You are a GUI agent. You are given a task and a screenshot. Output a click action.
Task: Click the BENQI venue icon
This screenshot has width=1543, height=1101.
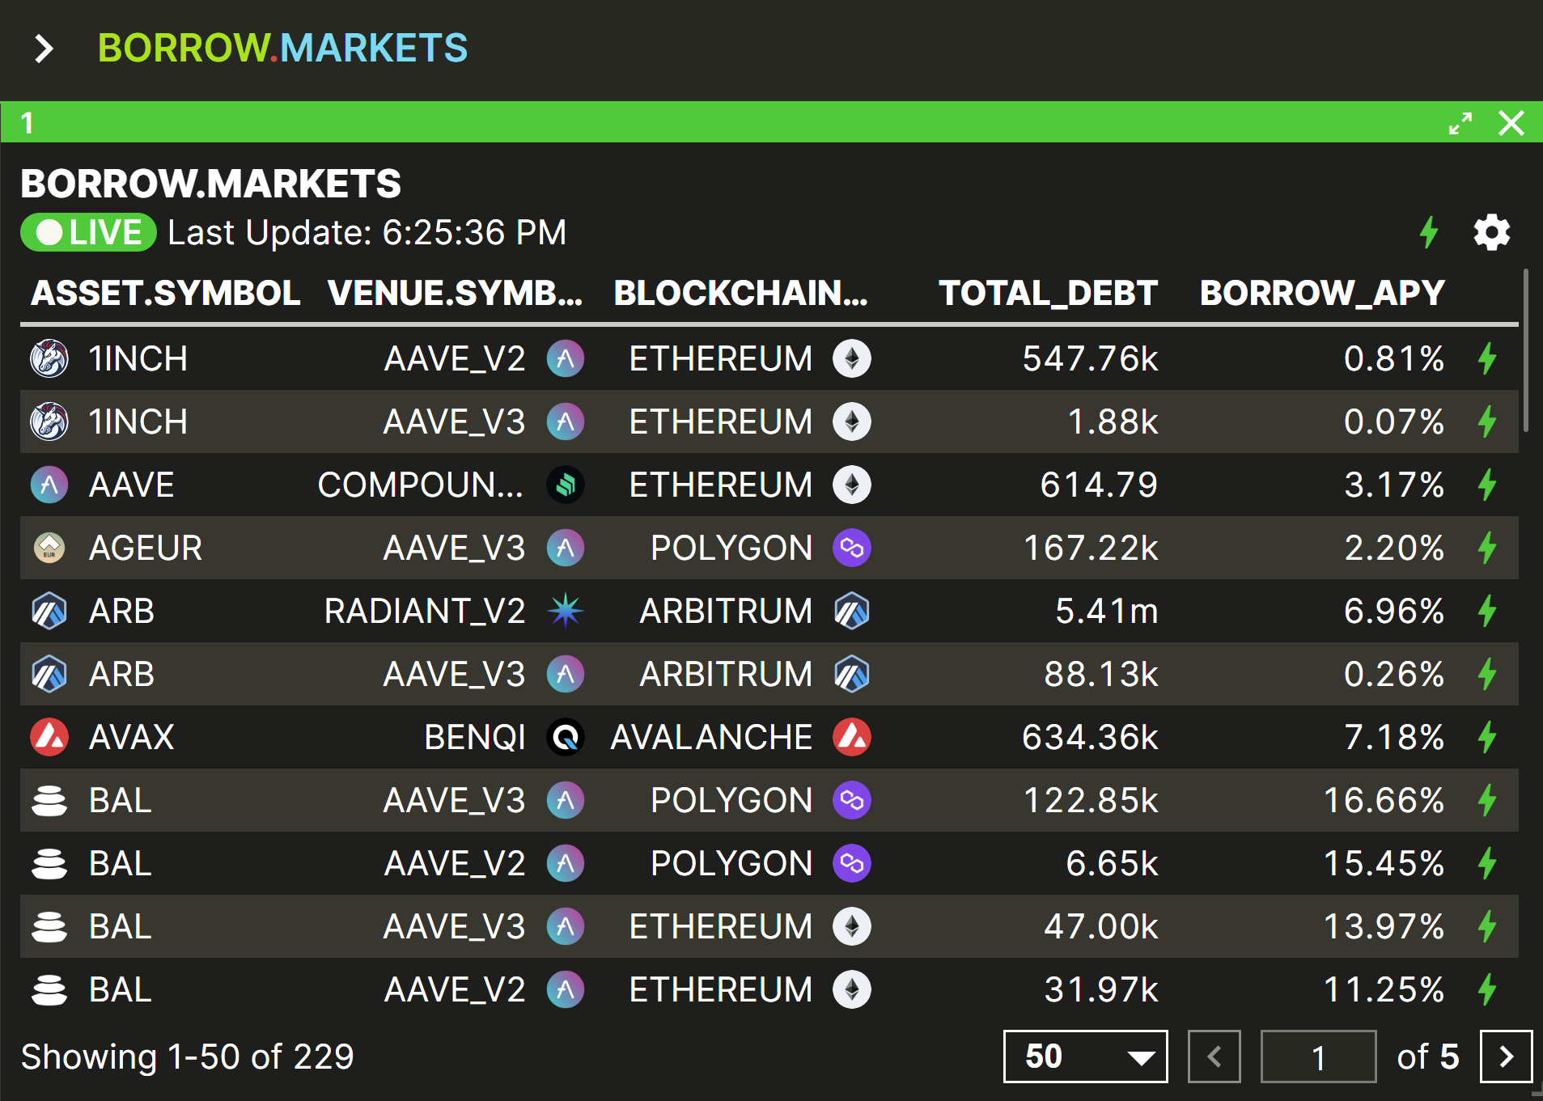[566, 737]
